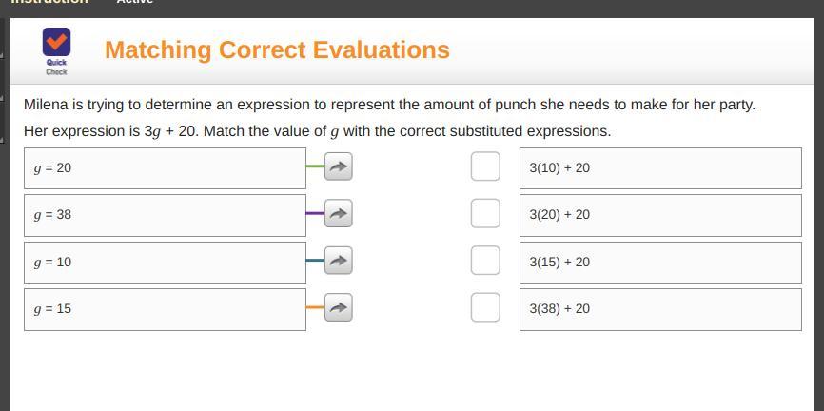This screenshot has width=824, height=411.
Task: Select the g = 38 item box
Action: pos(165,215)
